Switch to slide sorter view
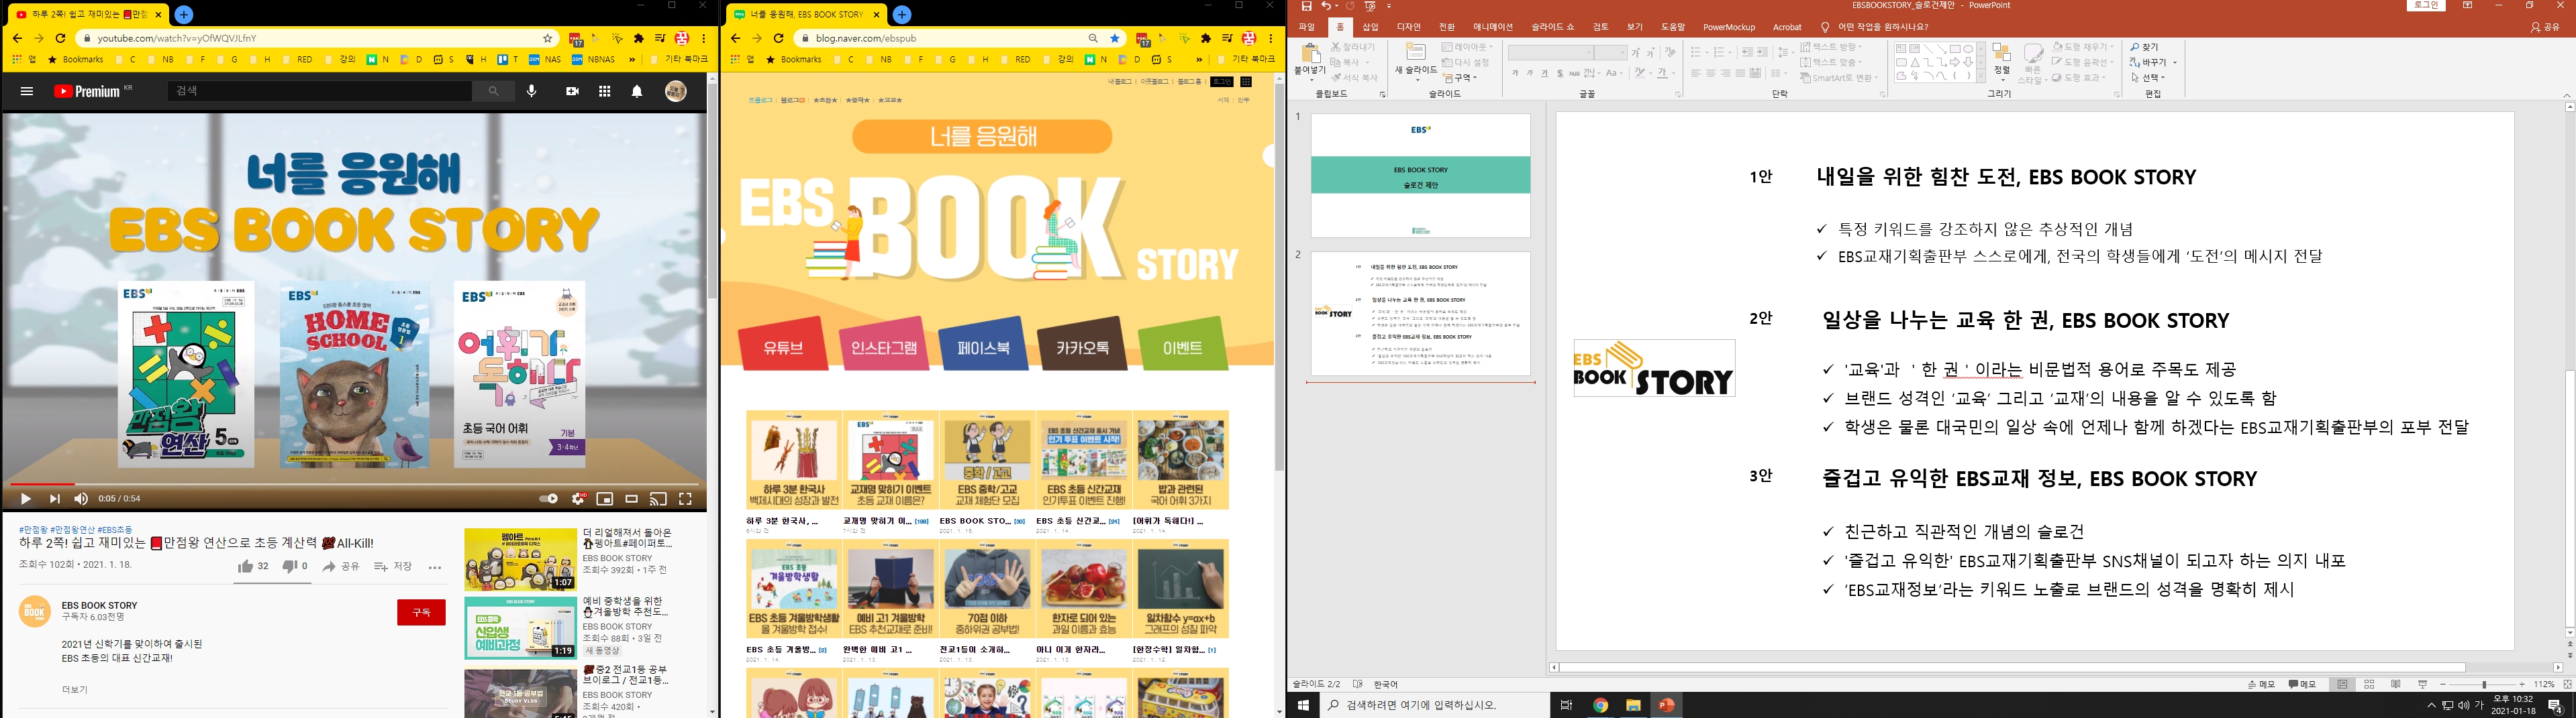 [x=2369, y=684]
